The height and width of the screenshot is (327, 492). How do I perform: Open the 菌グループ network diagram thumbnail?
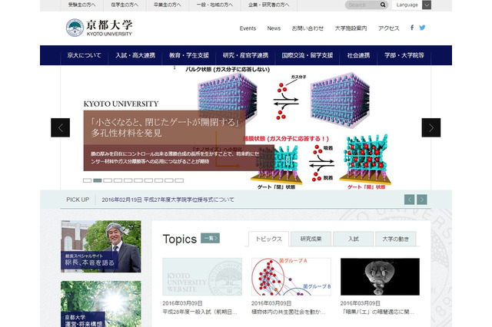(x=291, y=277)
